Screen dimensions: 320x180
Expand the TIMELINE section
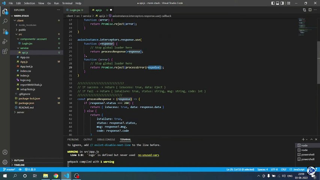tap(19, 165)
